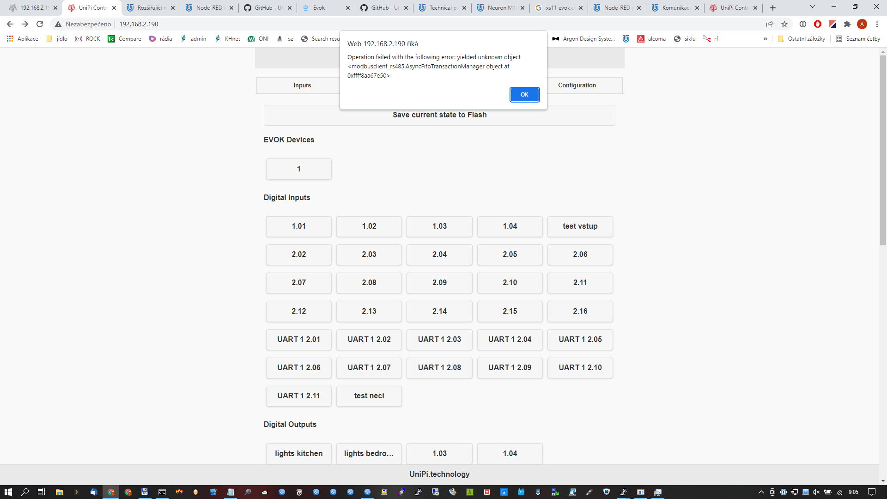Show hidden system tray icons
The height and width of the screenshot is (499, 887).
tap(761, 492)
